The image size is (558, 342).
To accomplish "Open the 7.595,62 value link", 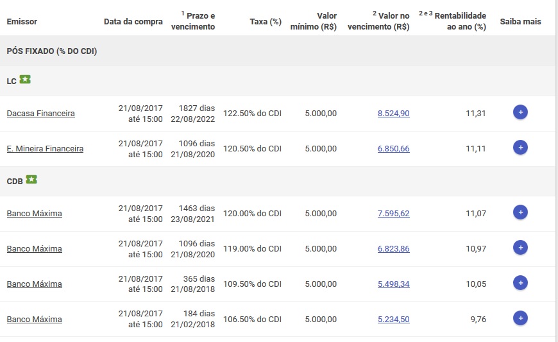I will [393, 214].
